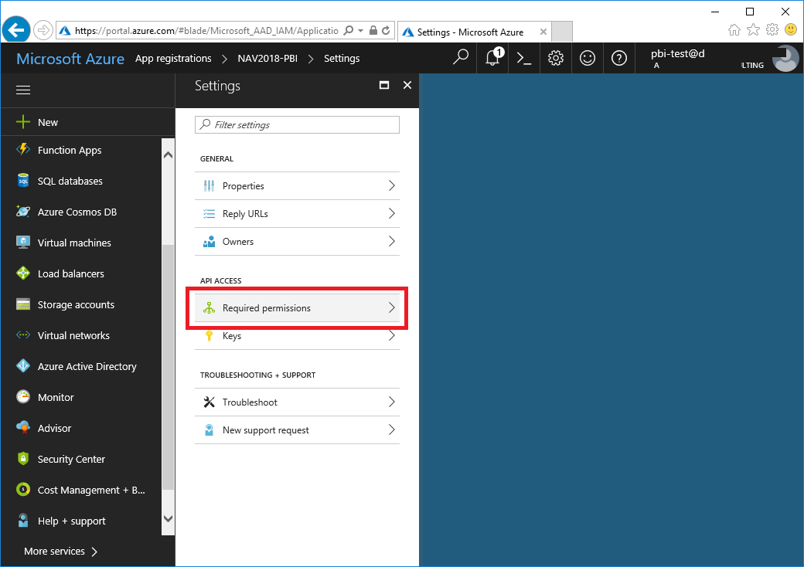804x567 pixels.
Task: Toggle the hamburger sidebar menu
Action: click(x=23, y=90)
